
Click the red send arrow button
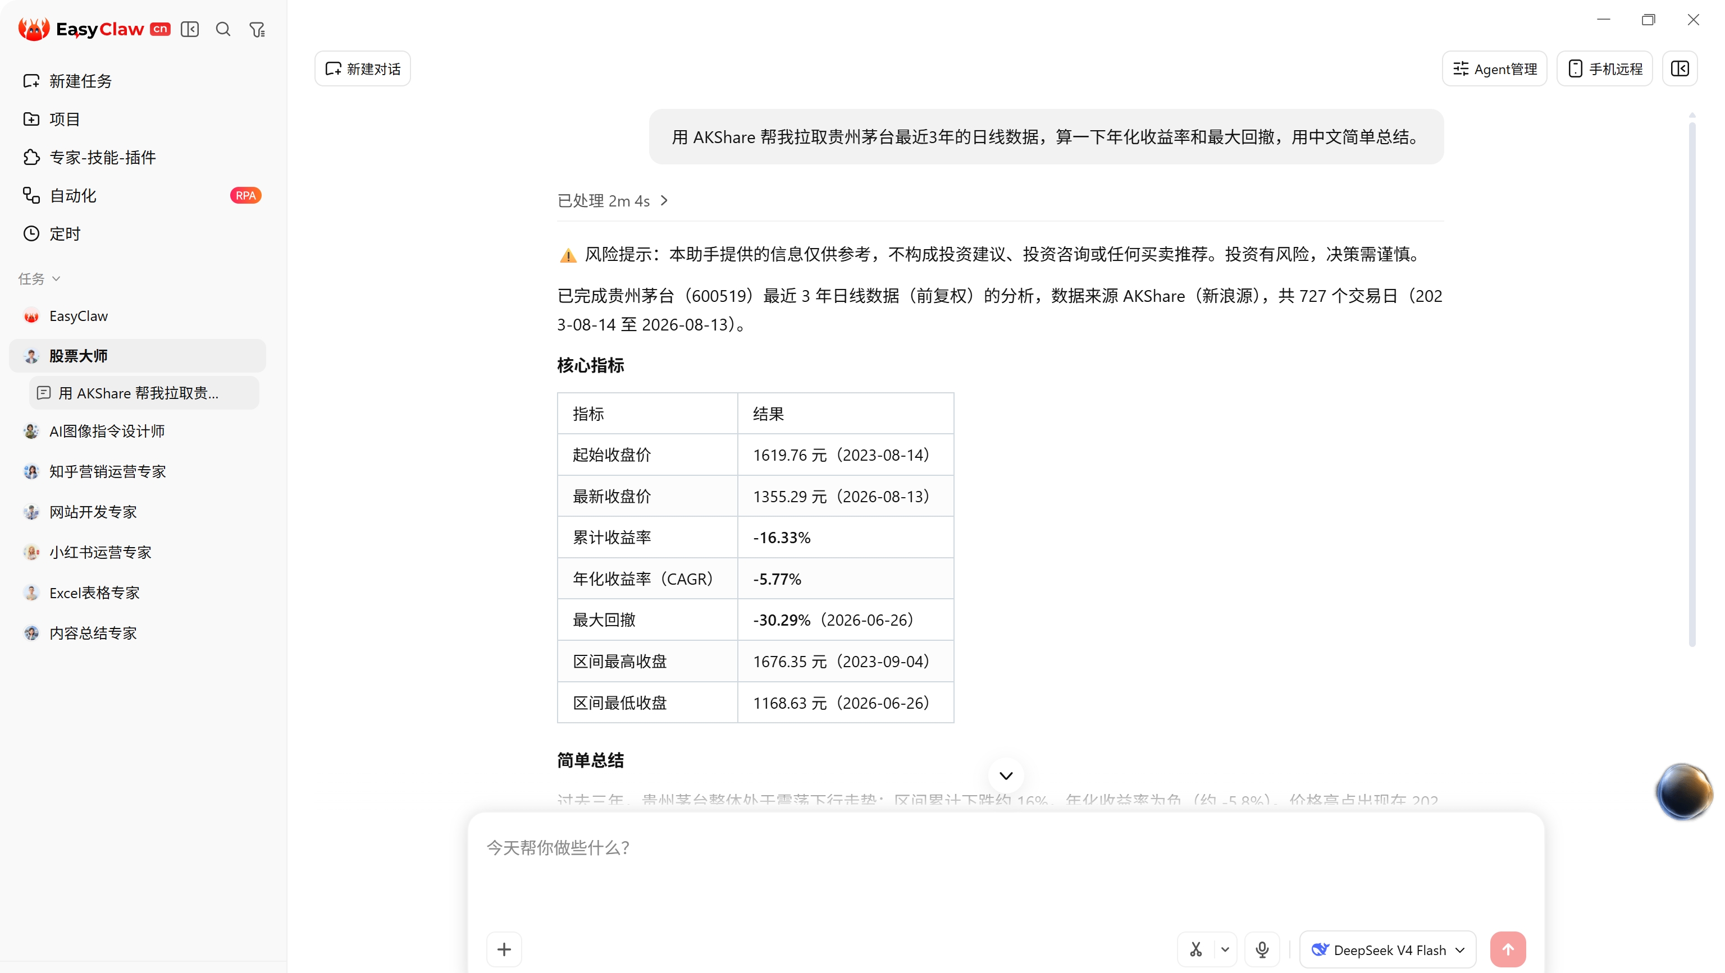tap(1507, 949)
